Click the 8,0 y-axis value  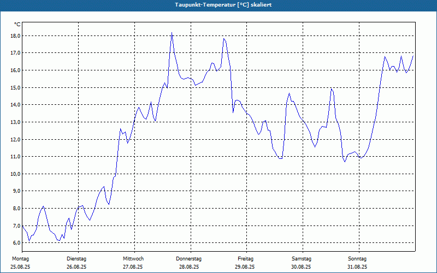point(16,209)
